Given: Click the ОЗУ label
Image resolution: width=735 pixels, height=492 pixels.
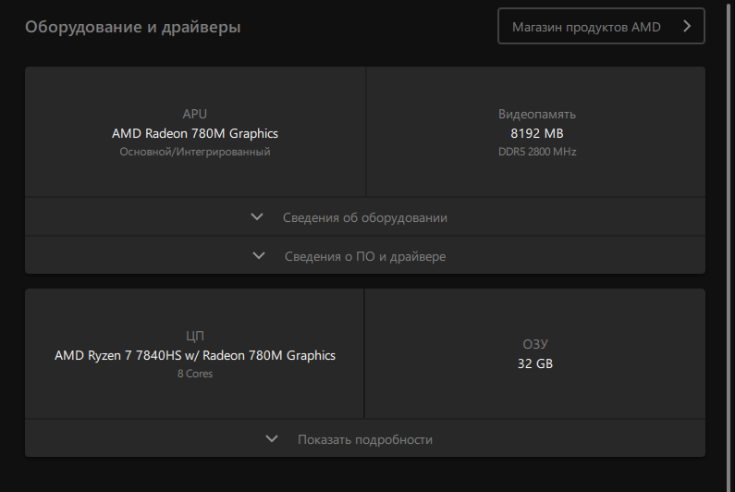Looking at the screenshot, I should 535,345.
